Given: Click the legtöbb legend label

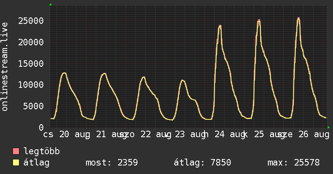Looking at the screenshot, I should coord(42,151).
